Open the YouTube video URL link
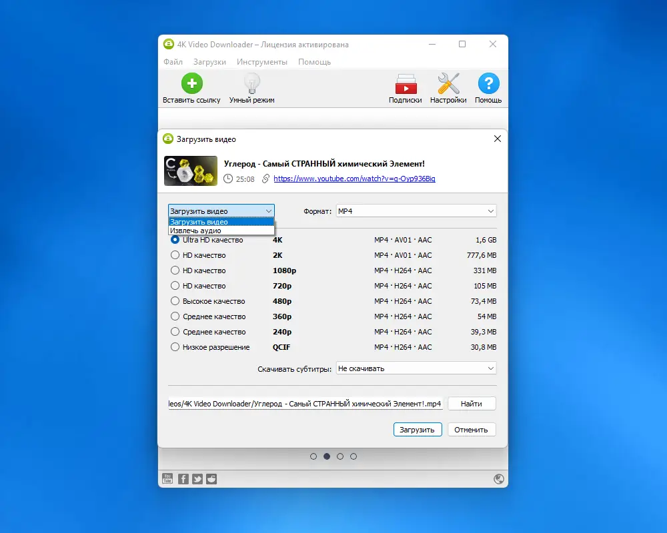Image resolution: width=667 pixels, height=533 pixels. click(x=354, y=179)
